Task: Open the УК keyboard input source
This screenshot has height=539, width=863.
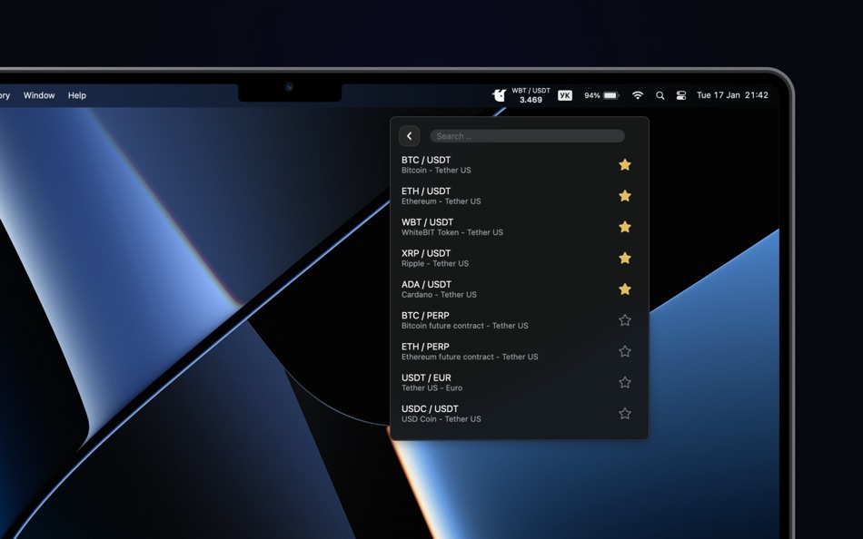Action: 565,95
